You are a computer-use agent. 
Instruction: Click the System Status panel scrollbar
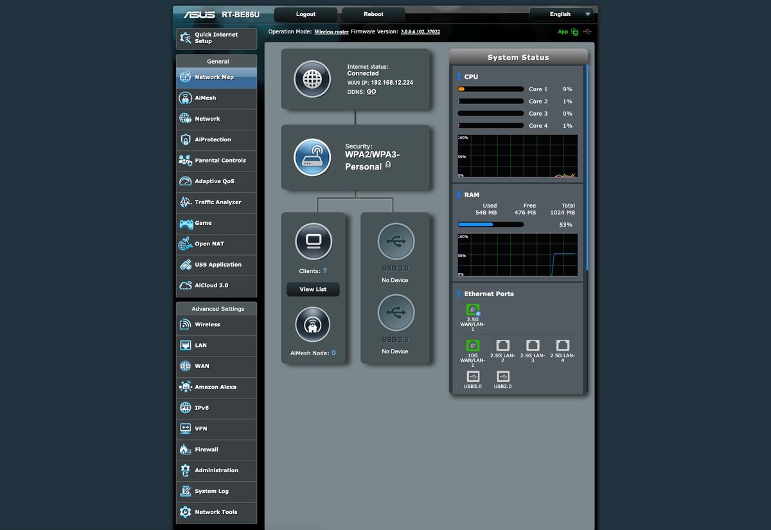point(587,168)
